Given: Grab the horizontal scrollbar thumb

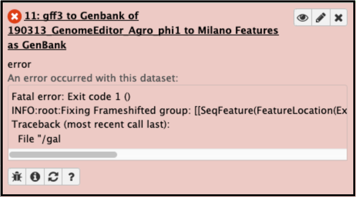Looking at the screenshot, I should (63, 155).
